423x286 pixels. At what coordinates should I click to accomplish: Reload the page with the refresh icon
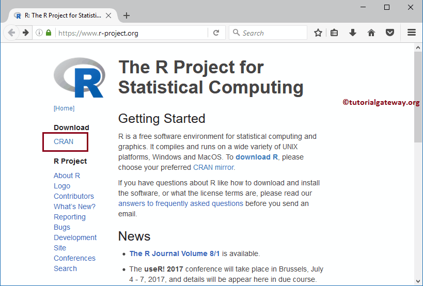click(216, 33)
